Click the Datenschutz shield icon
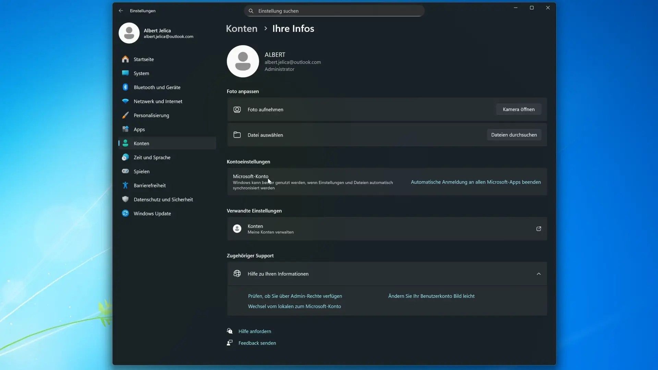The image size is (658, 370). (125, 199)
